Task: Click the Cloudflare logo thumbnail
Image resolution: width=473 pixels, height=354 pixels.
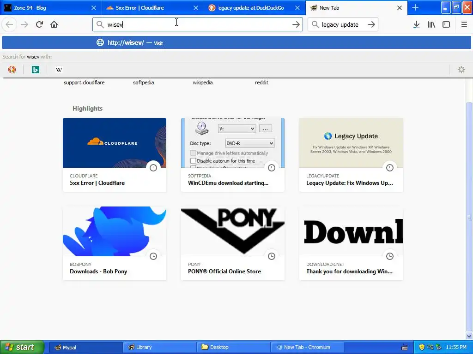Action: (115, 143)
